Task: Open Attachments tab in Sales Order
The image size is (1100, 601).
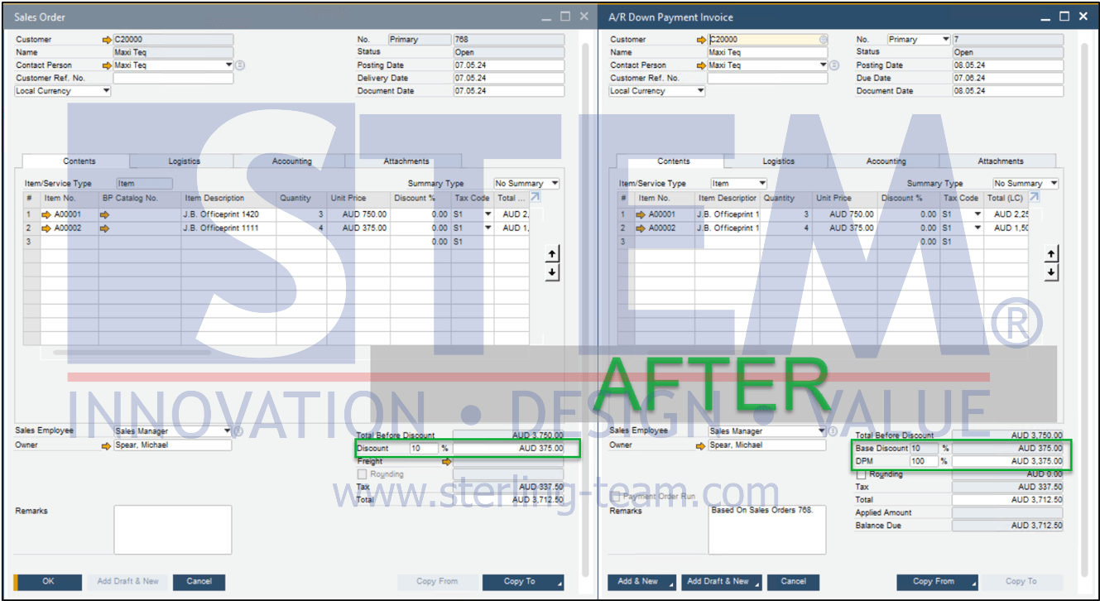Action: [406, 161]
